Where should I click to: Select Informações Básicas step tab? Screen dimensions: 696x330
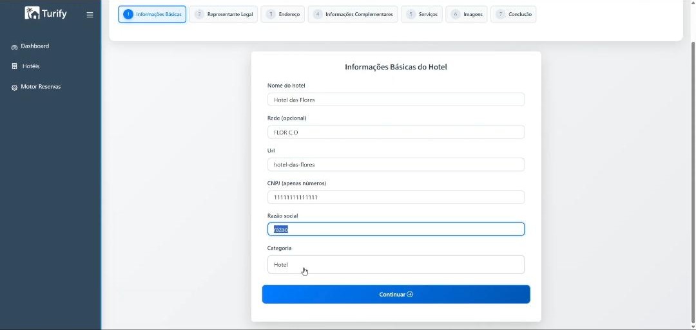(152, 14)
